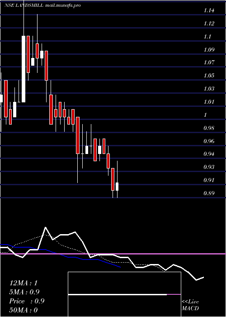This screenshot has height=317, width=226.
Task: Click the 1.03 price axis label
Action: pyautogui.click(x=209, y=89)
